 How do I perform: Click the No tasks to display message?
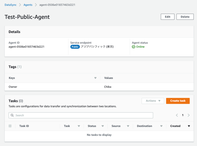(99, 135)
